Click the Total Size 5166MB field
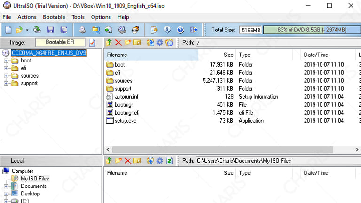Screen dimensions: 361x203 coord(251,30)
